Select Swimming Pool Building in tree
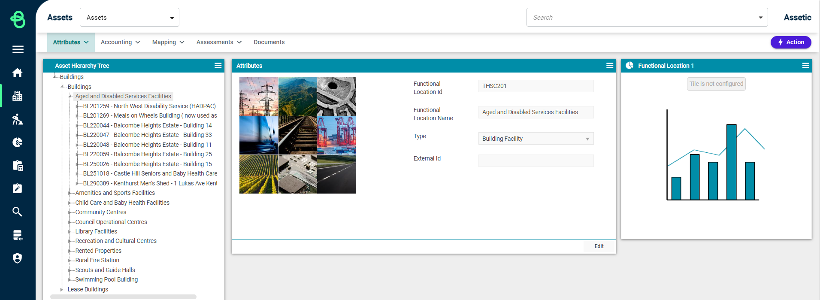Viewport: 820px width, 300px height. point(106,279)
